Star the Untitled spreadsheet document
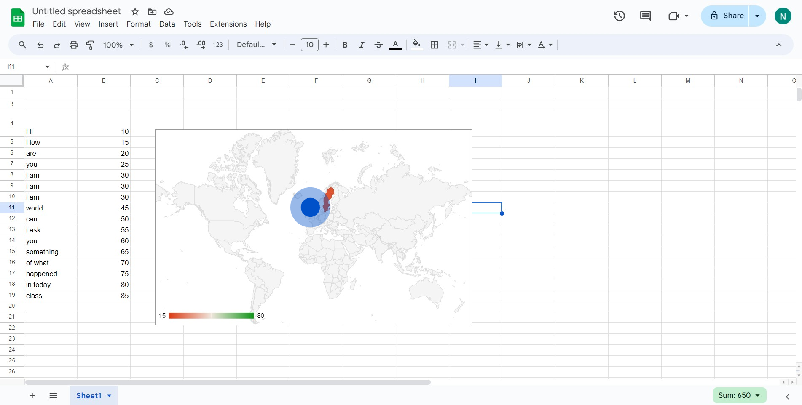Image resolution: width=802 pixels, height=405 pixels. click(x=135, y=12)
